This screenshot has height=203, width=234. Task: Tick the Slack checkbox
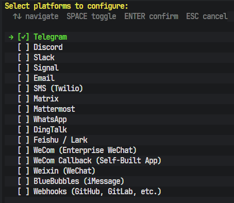coord(24,58)
